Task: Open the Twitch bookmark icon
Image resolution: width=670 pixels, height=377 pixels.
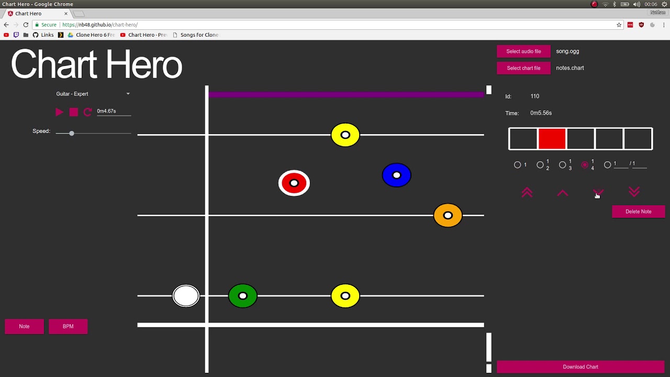Action: pos(16,35)
